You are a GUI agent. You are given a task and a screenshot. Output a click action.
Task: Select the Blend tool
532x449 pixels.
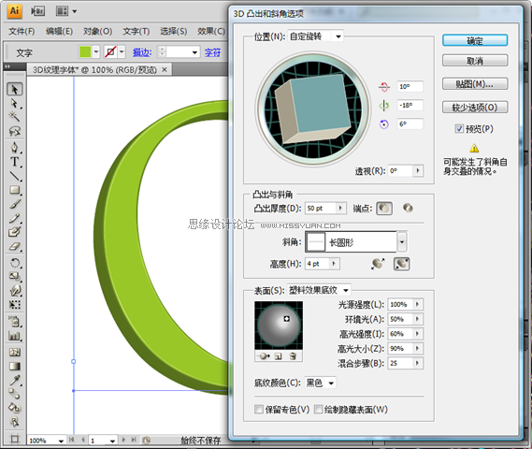[x=15, y=394]
